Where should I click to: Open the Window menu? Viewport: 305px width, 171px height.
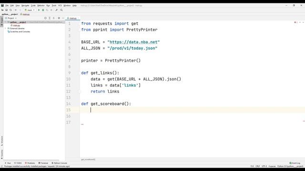click(67, 6)
